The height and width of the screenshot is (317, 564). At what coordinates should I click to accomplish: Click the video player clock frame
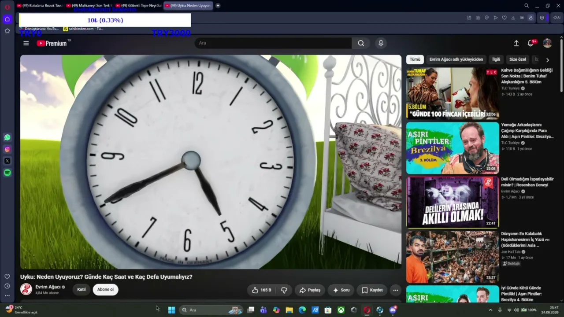pos(211,162)
